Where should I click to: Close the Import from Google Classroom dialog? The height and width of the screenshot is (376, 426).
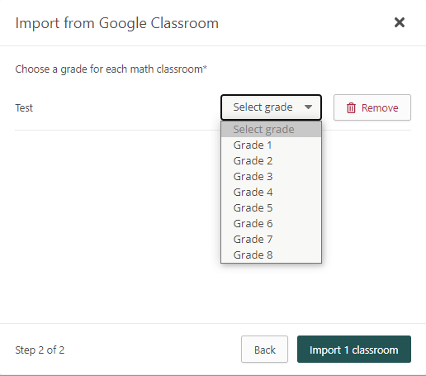(400, 22)
